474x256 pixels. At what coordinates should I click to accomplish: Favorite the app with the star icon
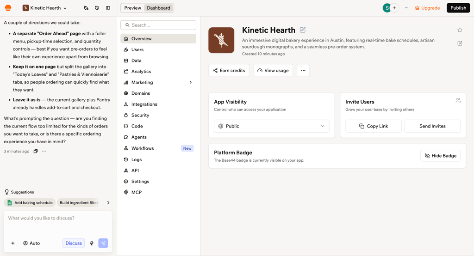click(460, 30)
